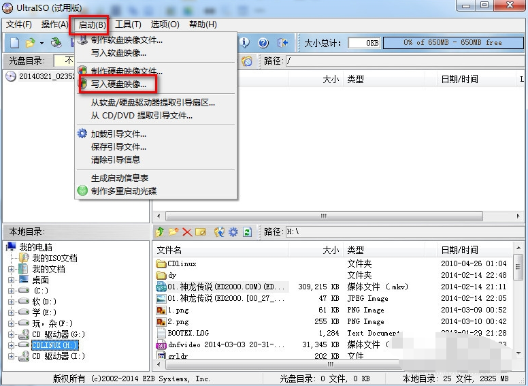528x386 pixels.
Task: Select 制作软盘映像文件... menu entry
Action: tap(156, 40)
